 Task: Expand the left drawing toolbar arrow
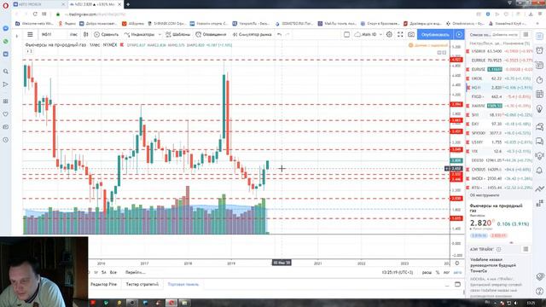(16, 36)
